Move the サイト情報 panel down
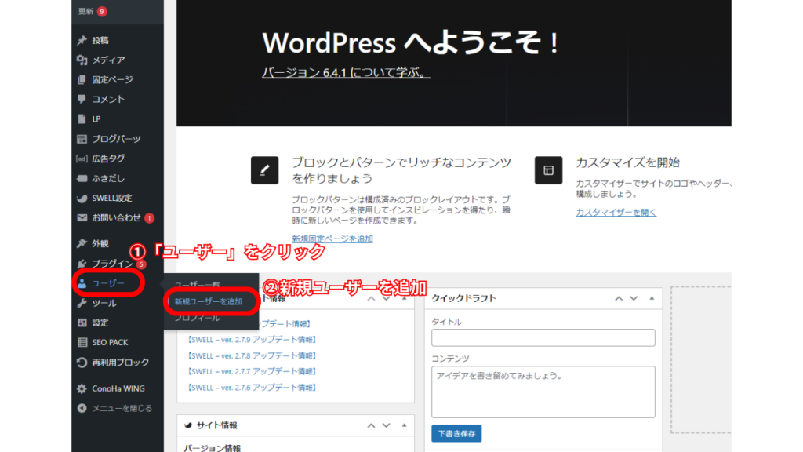The image size is (803, 452). pos(386,425)
